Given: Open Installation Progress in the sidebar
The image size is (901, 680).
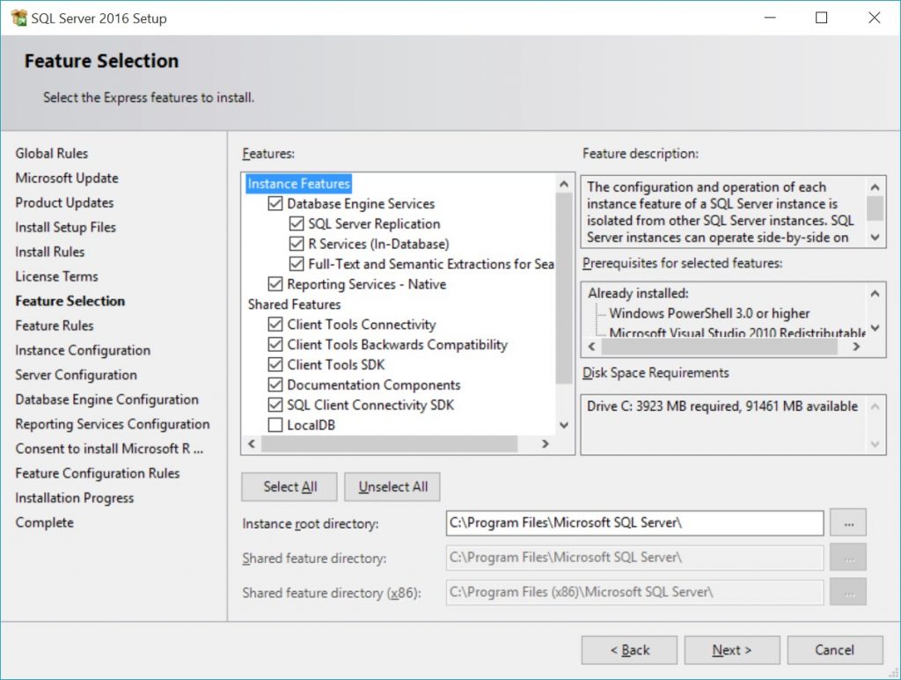Looking at the screenshot, I should 74,498.
